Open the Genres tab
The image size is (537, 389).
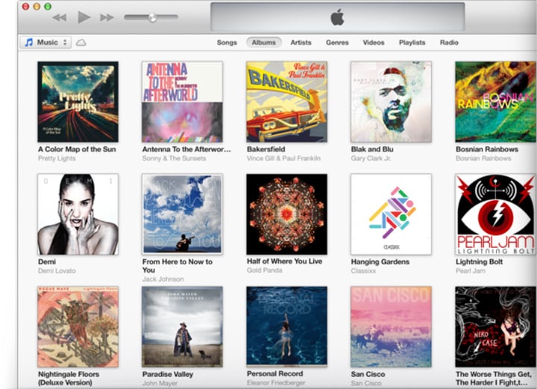(337, 43)
